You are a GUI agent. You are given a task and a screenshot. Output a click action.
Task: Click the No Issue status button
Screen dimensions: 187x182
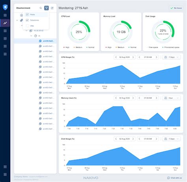pyautogui.click(x=176, y=8)
